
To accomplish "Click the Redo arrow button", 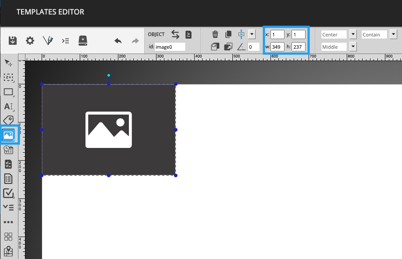I will point(135,40).
